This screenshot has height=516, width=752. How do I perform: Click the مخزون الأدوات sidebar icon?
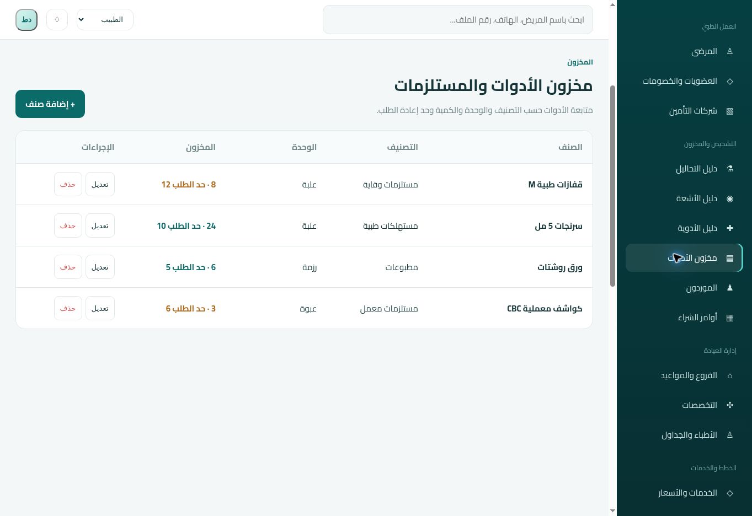tap(729, 258)
